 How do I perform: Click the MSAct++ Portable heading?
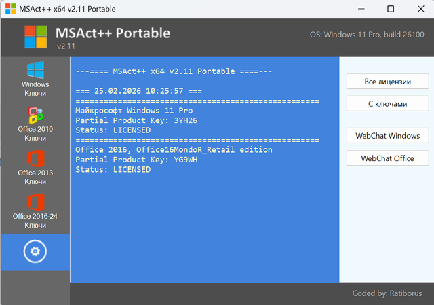pyautogui.click(x=113, y=33)
